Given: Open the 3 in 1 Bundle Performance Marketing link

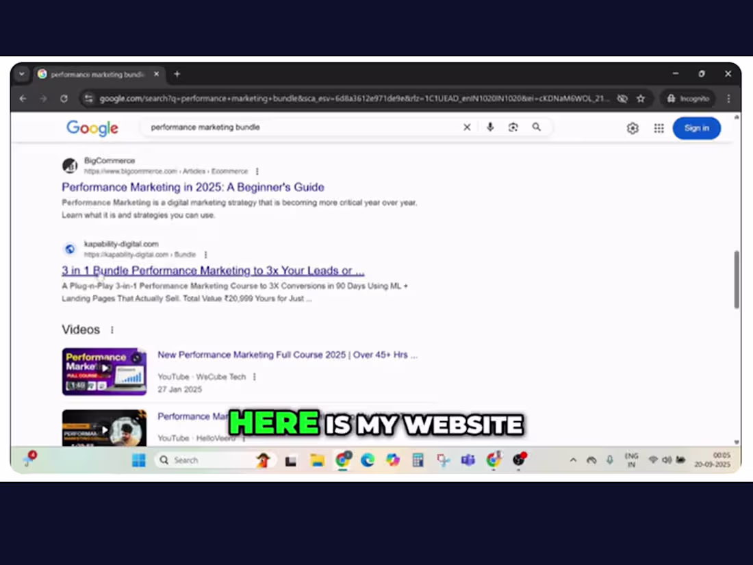Looking at the screenshot, I should [212, 271].
